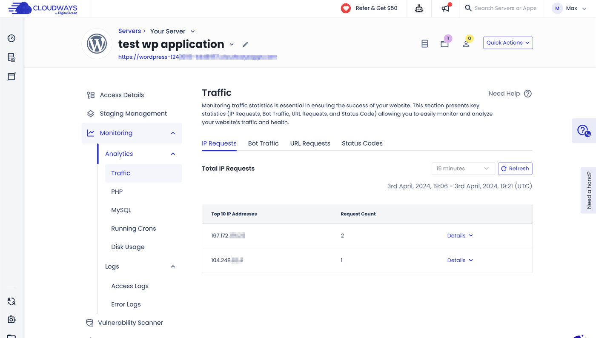Open the wordpress application URL link

tap(198, 57)
